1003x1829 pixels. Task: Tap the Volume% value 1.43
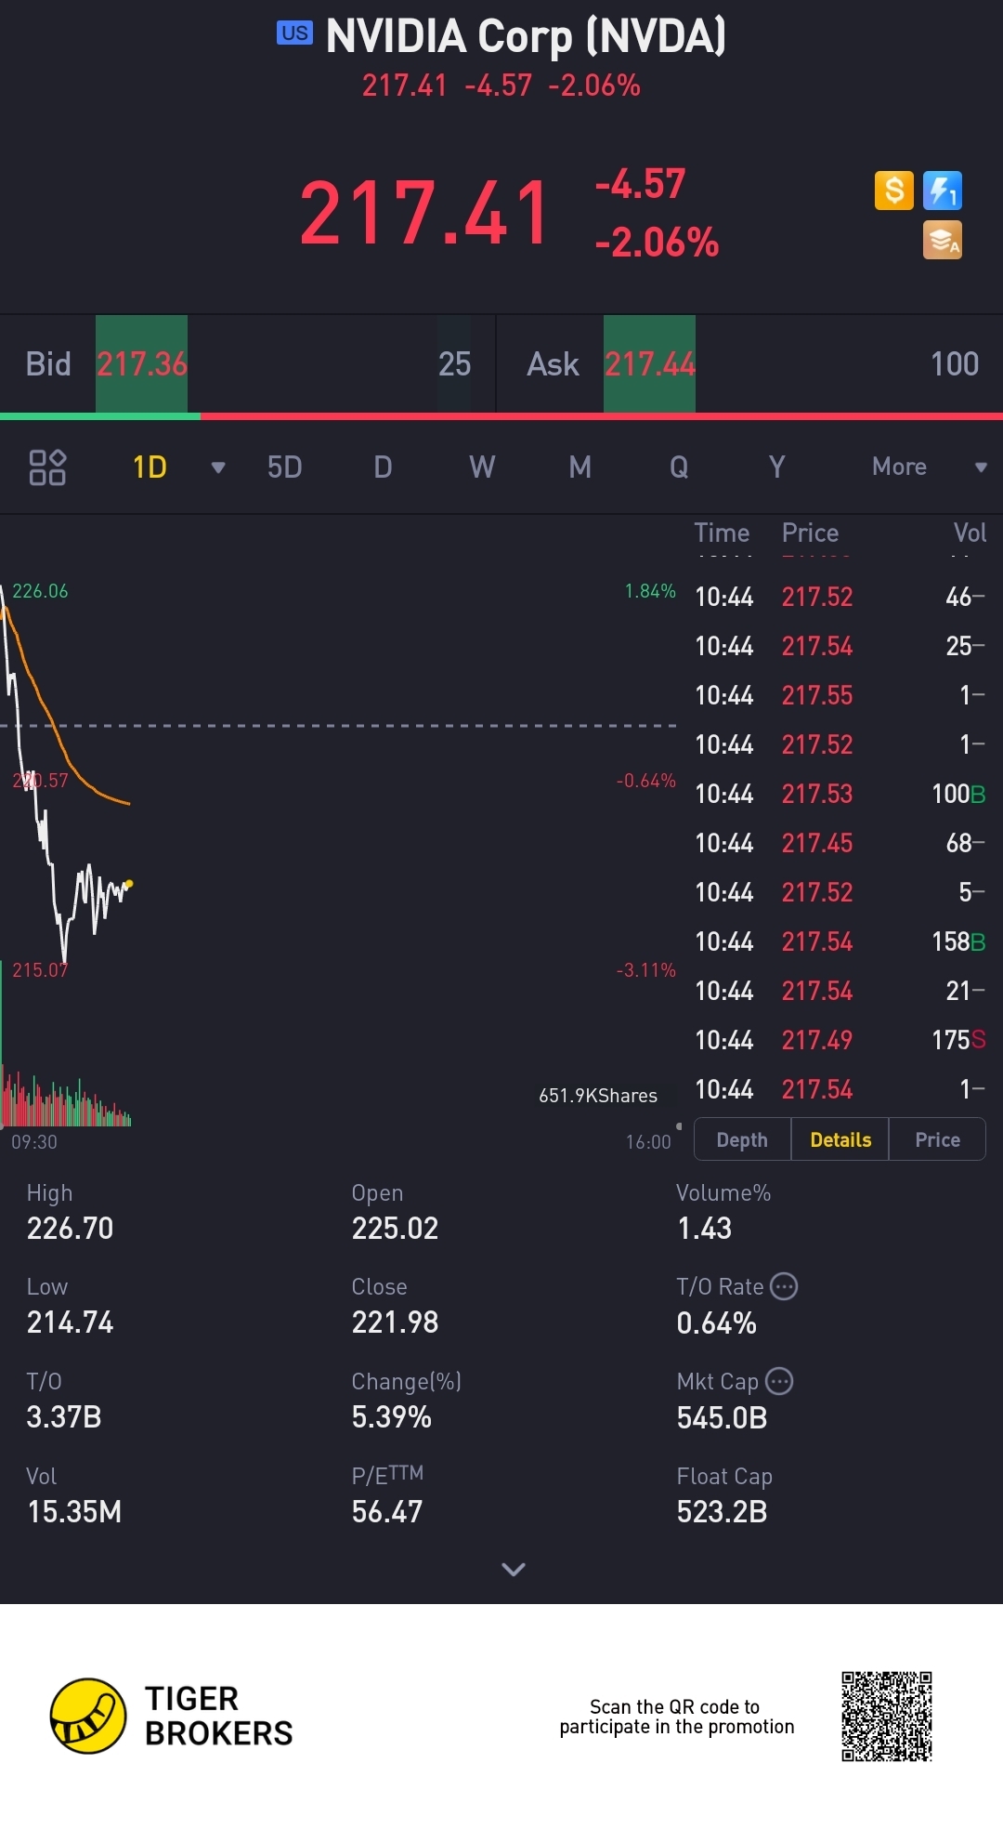[704, 1229]
